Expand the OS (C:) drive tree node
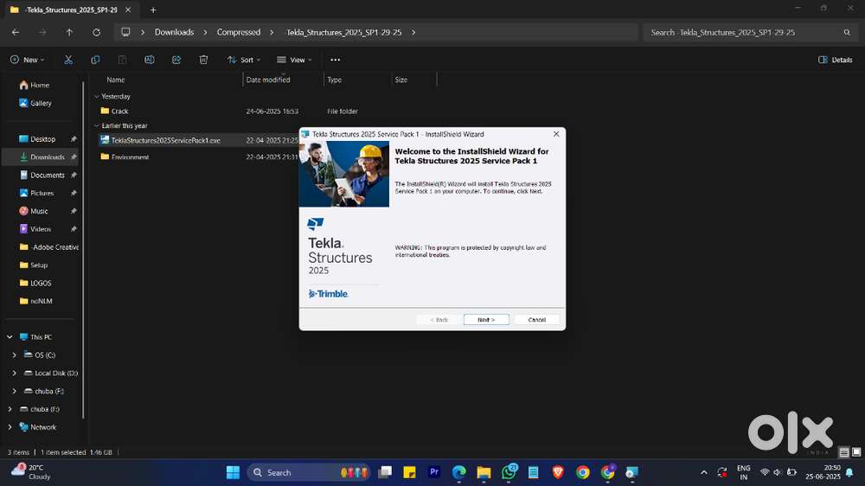This screenshot has width=865, height=486. [x=15, y=355]
